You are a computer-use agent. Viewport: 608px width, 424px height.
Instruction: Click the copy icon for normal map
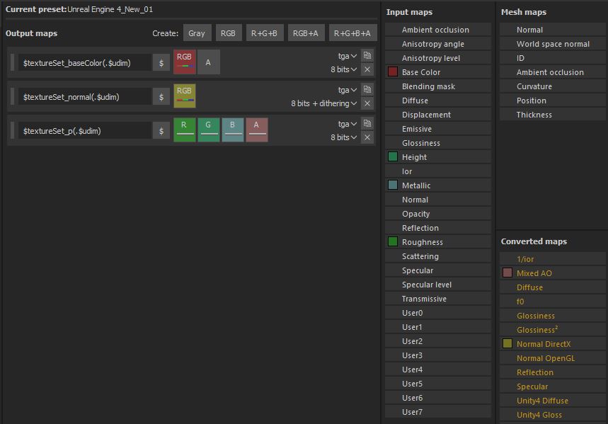point(367,90)
